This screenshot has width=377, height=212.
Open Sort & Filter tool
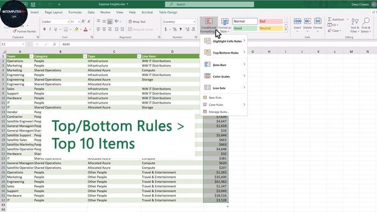355,25
